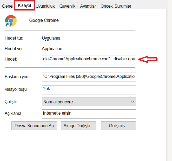Click the Google Chrome shortcut icon
The image size is (172, 161).
point(11,21)
